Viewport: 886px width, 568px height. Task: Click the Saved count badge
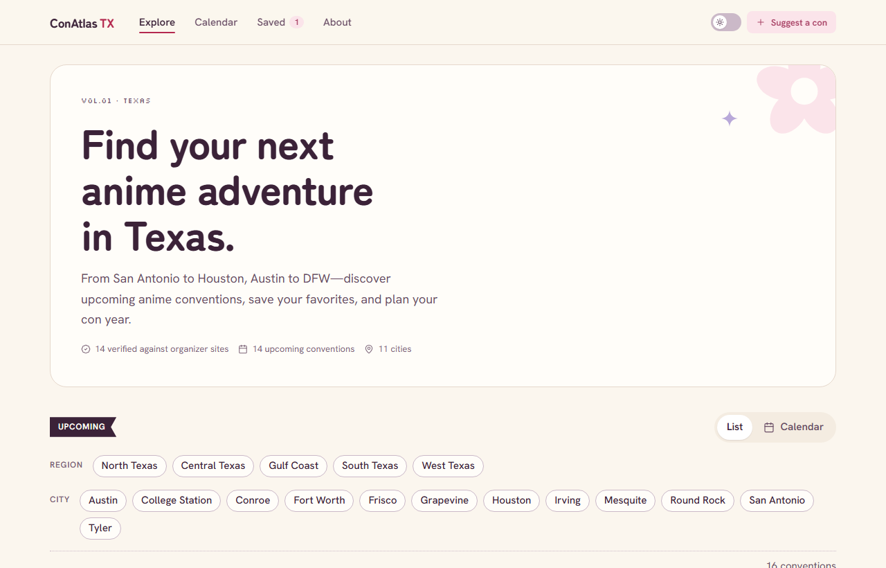click(x=296, y=22)
